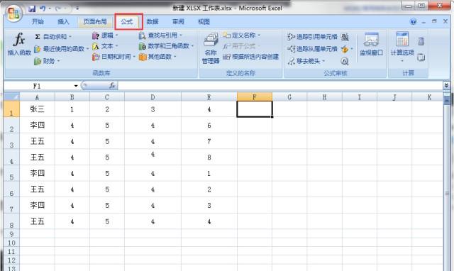
Task: Expand the formula bar chevron
Action: (446, 85)
